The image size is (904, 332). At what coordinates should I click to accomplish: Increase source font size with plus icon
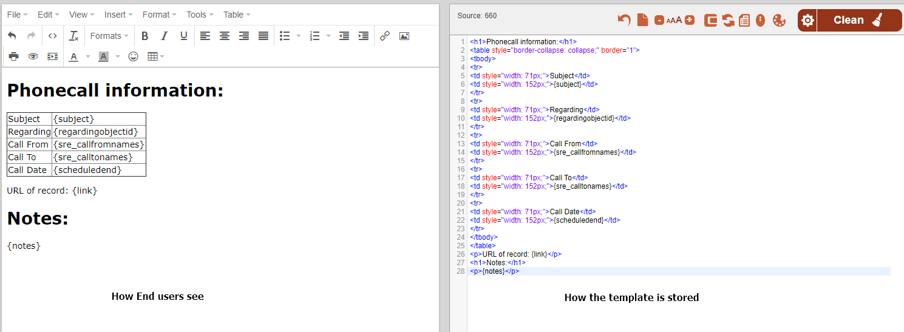690,20
